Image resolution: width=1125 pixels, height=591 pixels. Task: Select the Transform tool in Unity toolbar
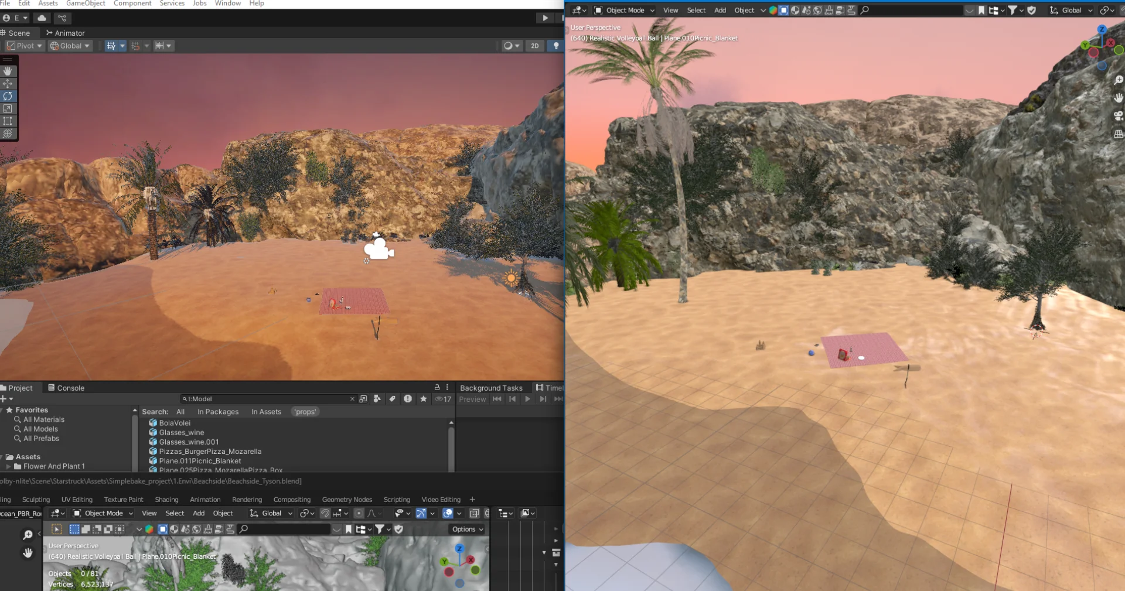8,133
